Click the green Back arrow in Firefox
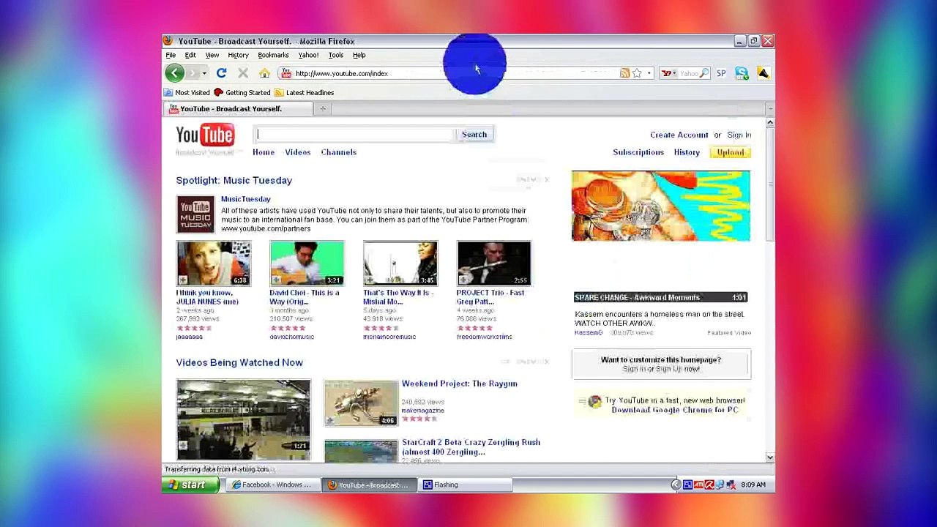 click(174, 72)
